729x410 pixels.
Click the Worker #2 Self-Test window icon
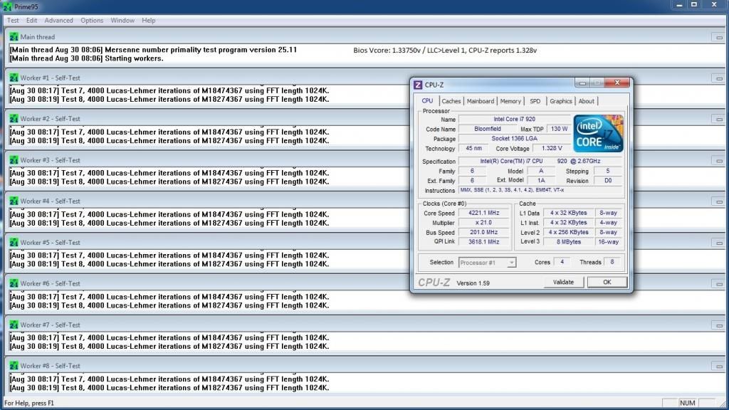point(14,119)
